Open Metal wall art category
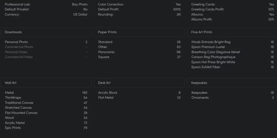Screen dimensions: 277x138 click(x=46, y=93)
